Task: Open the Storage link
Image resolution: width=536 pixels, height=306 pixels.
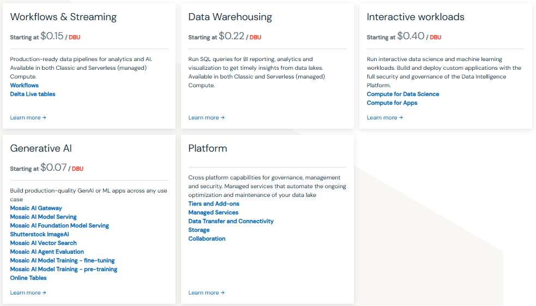Action: click(x=199, y=230)
